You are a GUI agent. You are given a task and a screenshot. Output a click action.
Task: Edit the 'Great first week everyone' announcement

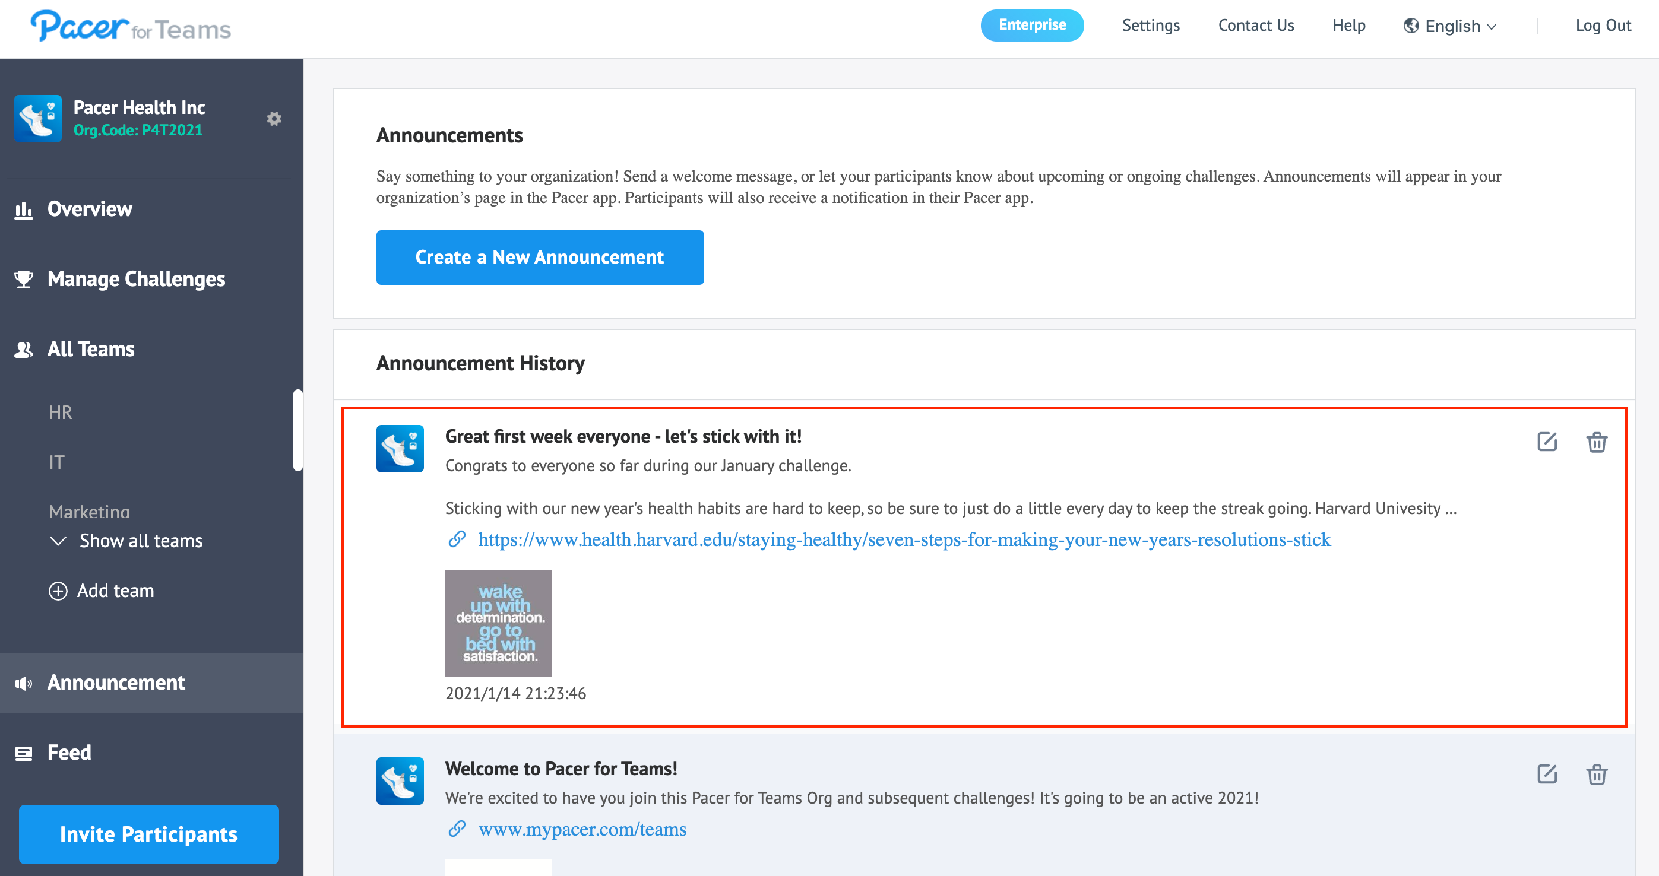[1547, 442]
